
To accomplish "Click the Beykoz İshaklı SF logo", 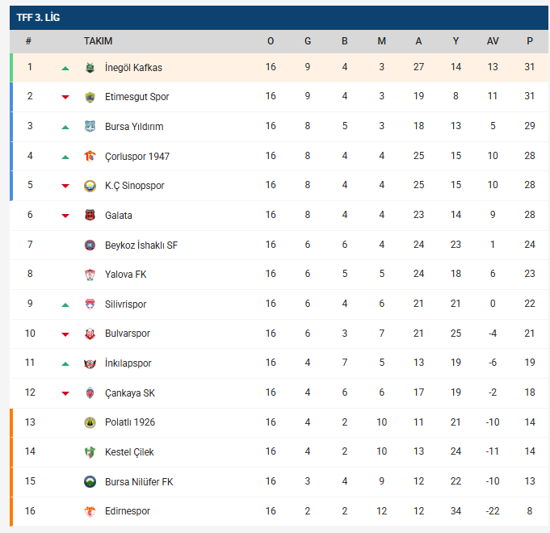I will tap(90, 246).
